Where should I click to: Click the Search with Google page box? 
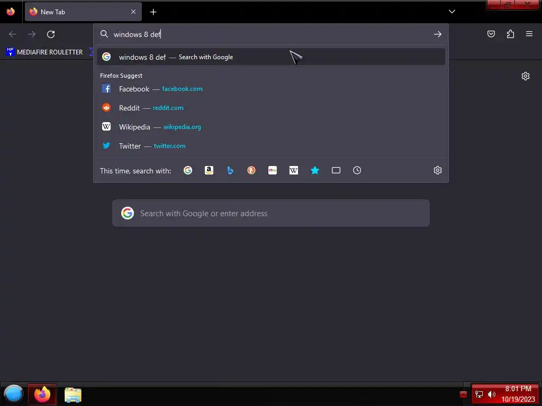pyautogui.click(x=271, y=213)
